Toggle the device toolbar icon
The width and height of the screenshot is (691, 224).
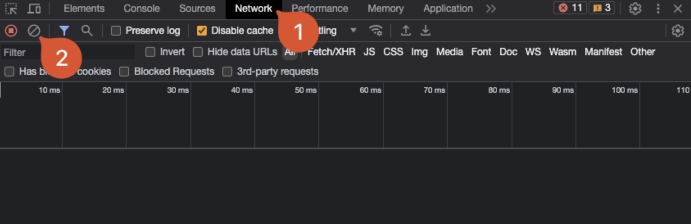click(34, 9)
